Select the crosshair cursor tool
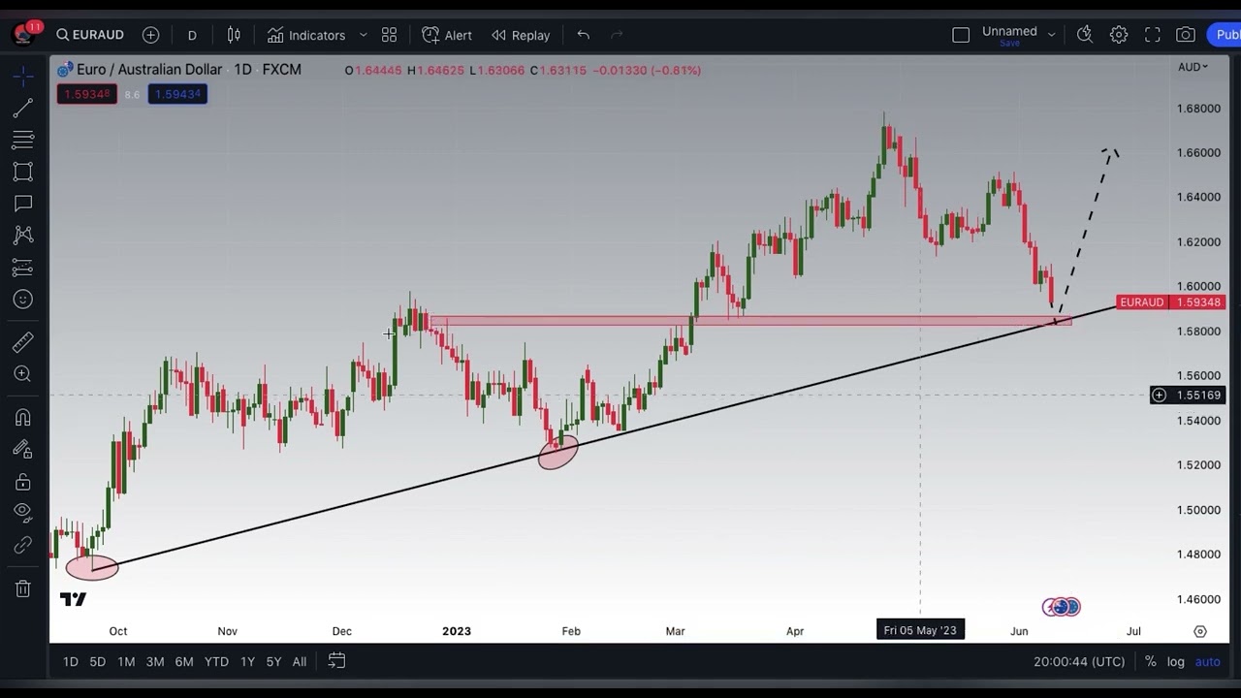Image resolution: width=1241 pixels, height=698 pixels. 23,76
